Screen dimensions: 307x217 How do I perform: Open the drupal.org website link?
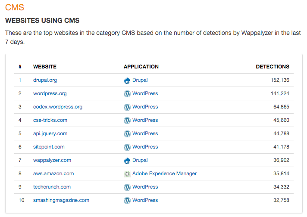[45, 80]
